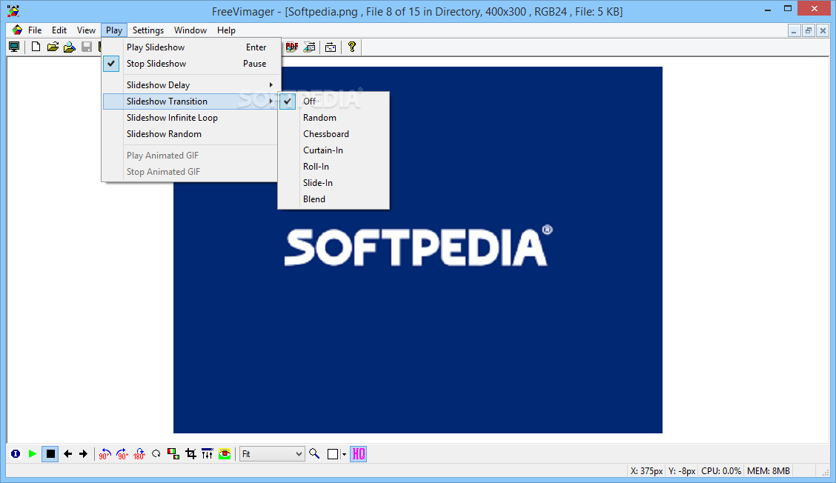Image resolution: width=836 pixels, height=483 pixels.
Task: Click the document system menu icon
Action: pyautogui.click(x=17, y=30)
